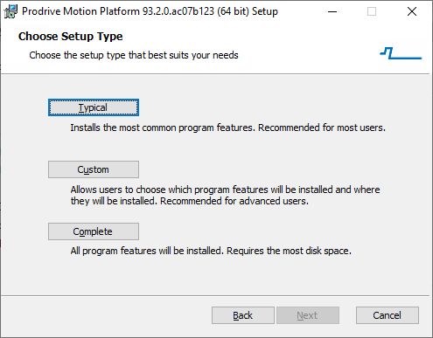This screenshot has width=433, height=338.
Task: Cancel the Prodrive Motion Platform setup
Action: pyautogui.click(x=388, y=315)
